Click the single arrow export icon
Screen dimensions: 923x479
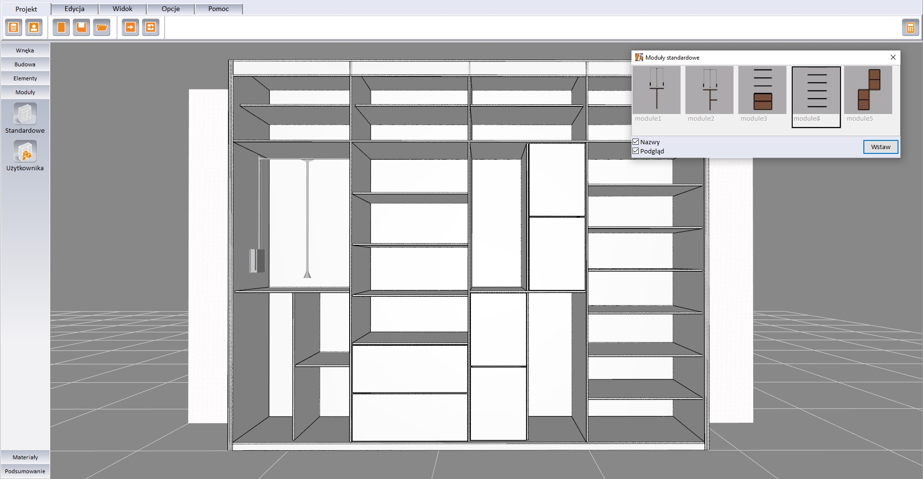point(130,27)
